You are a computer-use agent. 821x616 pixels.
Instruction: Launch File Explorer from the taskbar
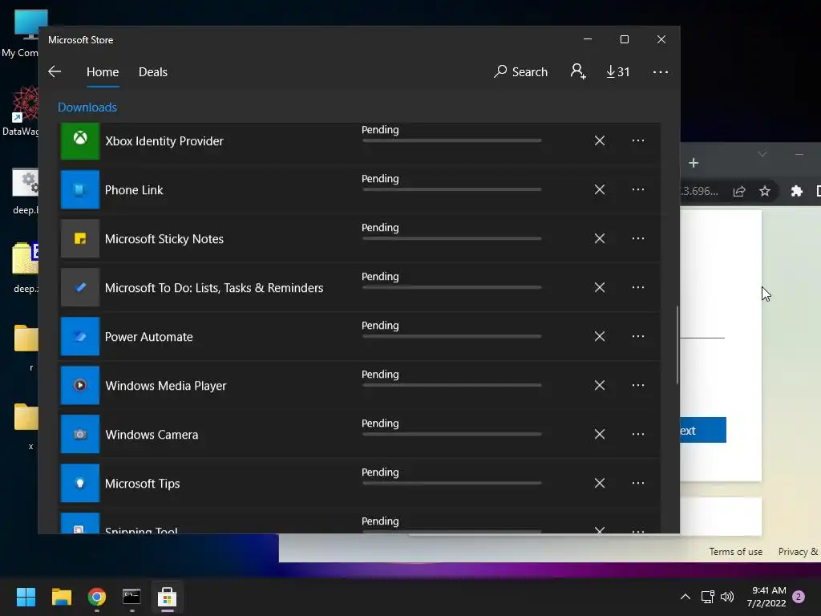tap(62, 597)
